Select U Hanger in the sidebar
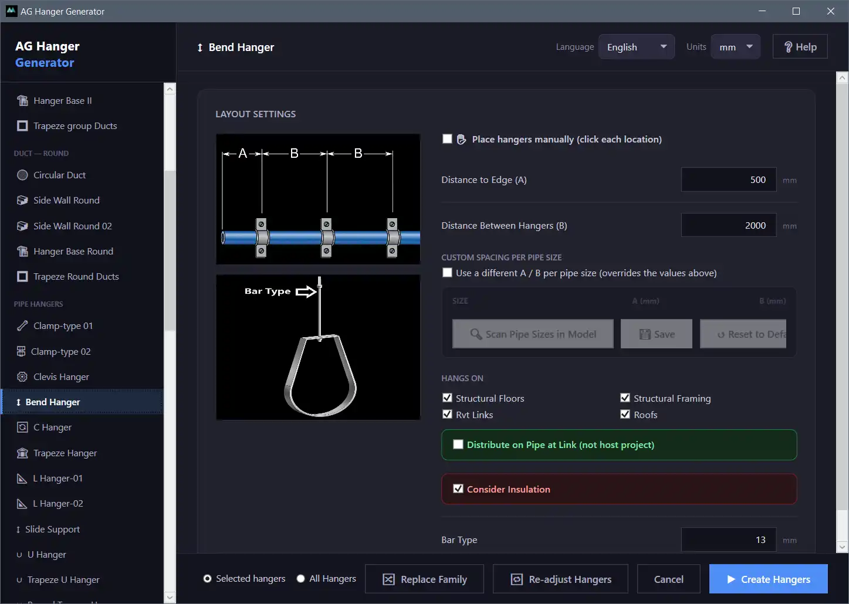 pos(82,555)
